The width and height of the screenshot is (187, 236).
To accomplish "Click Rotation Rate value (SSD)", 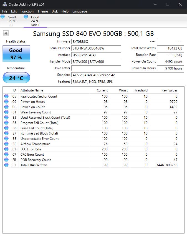I will [170, 55].
